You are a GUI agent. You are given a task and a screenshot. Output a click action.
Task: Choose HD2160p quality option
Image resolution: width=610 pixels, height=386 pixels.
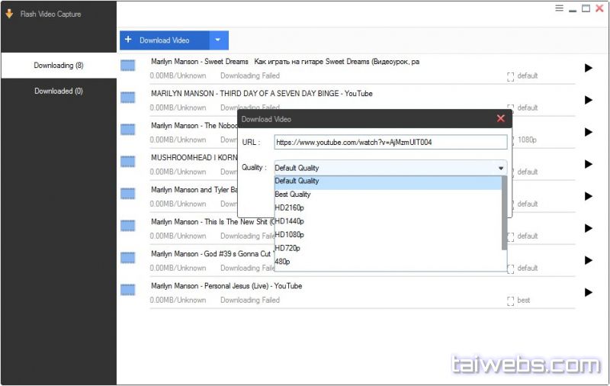[289, 207]
